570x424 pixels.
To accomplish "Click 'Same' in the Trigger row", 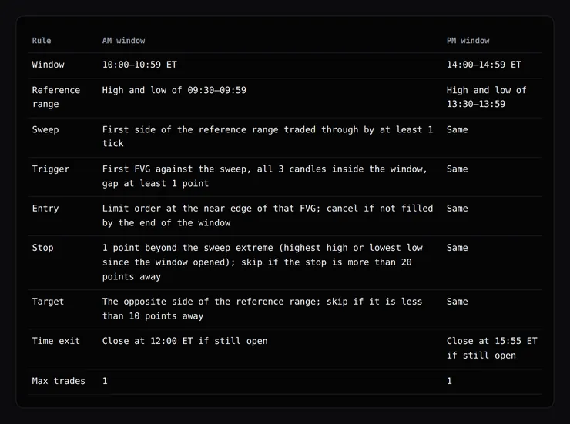I will (x=458, y=169).
